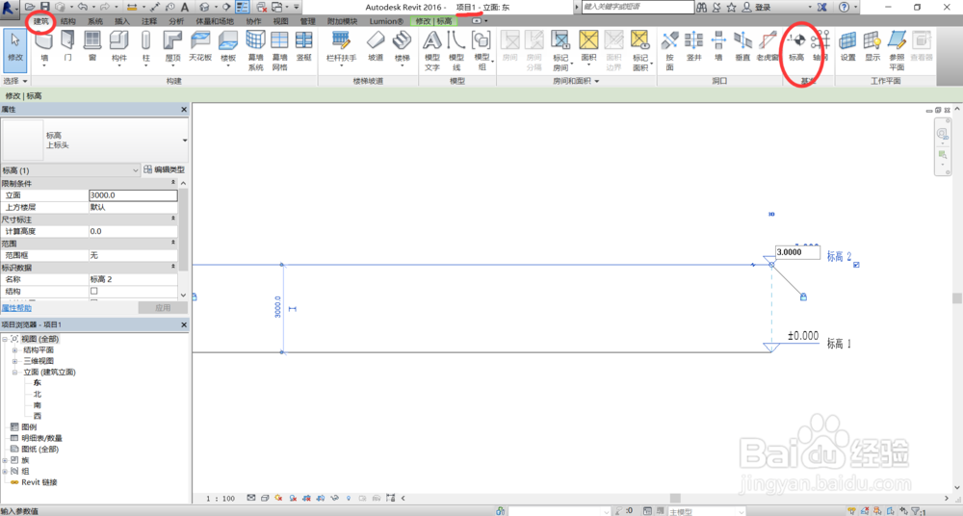Select the 参照平面 reference plane tool

(898, 50)
